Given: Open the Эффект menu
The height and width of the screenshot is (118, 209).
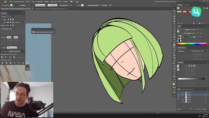Looking at the screenshot, I should coord(47,2).
